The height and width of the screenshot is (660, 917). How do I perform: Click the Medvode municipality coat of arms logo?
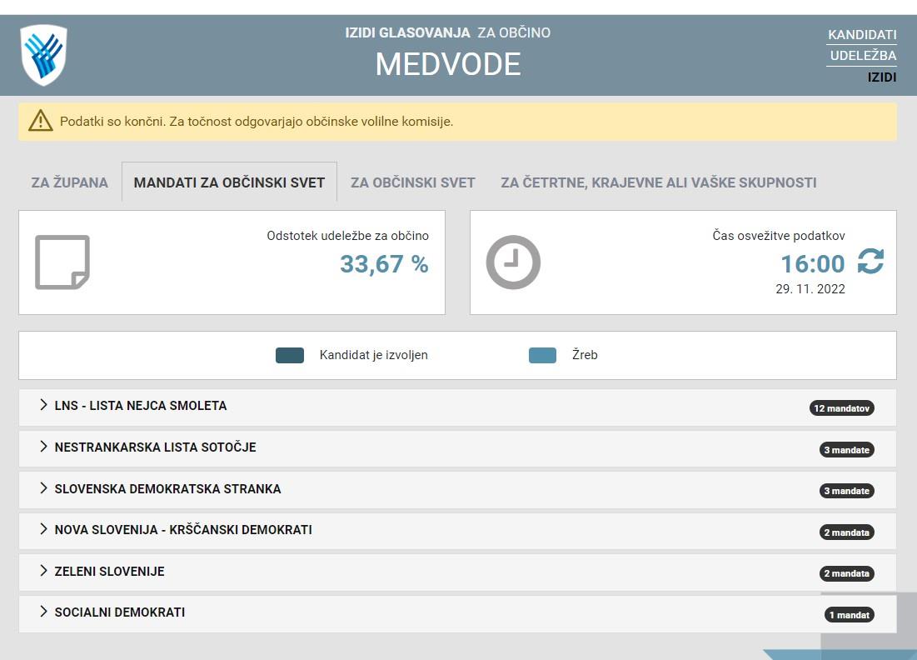(43, 55)
